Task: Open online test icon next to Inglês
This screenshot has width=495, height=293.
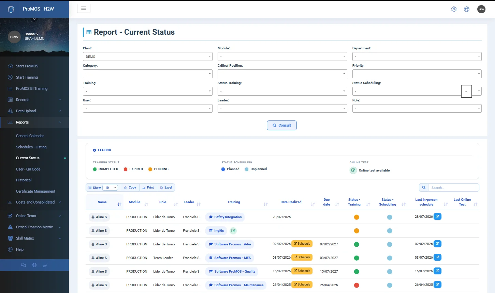Action: pyautogui.click(x=233, y=231)
